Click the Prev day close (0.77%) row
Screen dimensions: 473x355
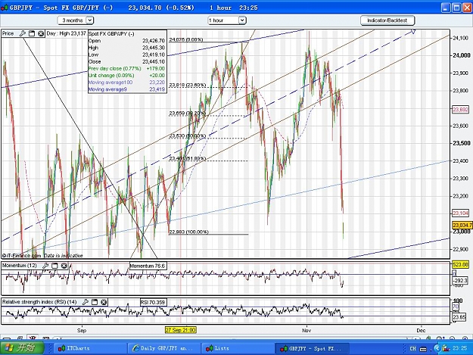[x=126, y=68]
